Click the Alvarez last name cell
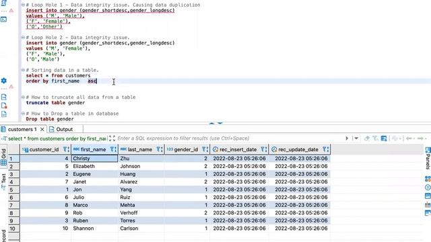Image resolution: width=431 pixels, height=242 pixels. [141, 182]
